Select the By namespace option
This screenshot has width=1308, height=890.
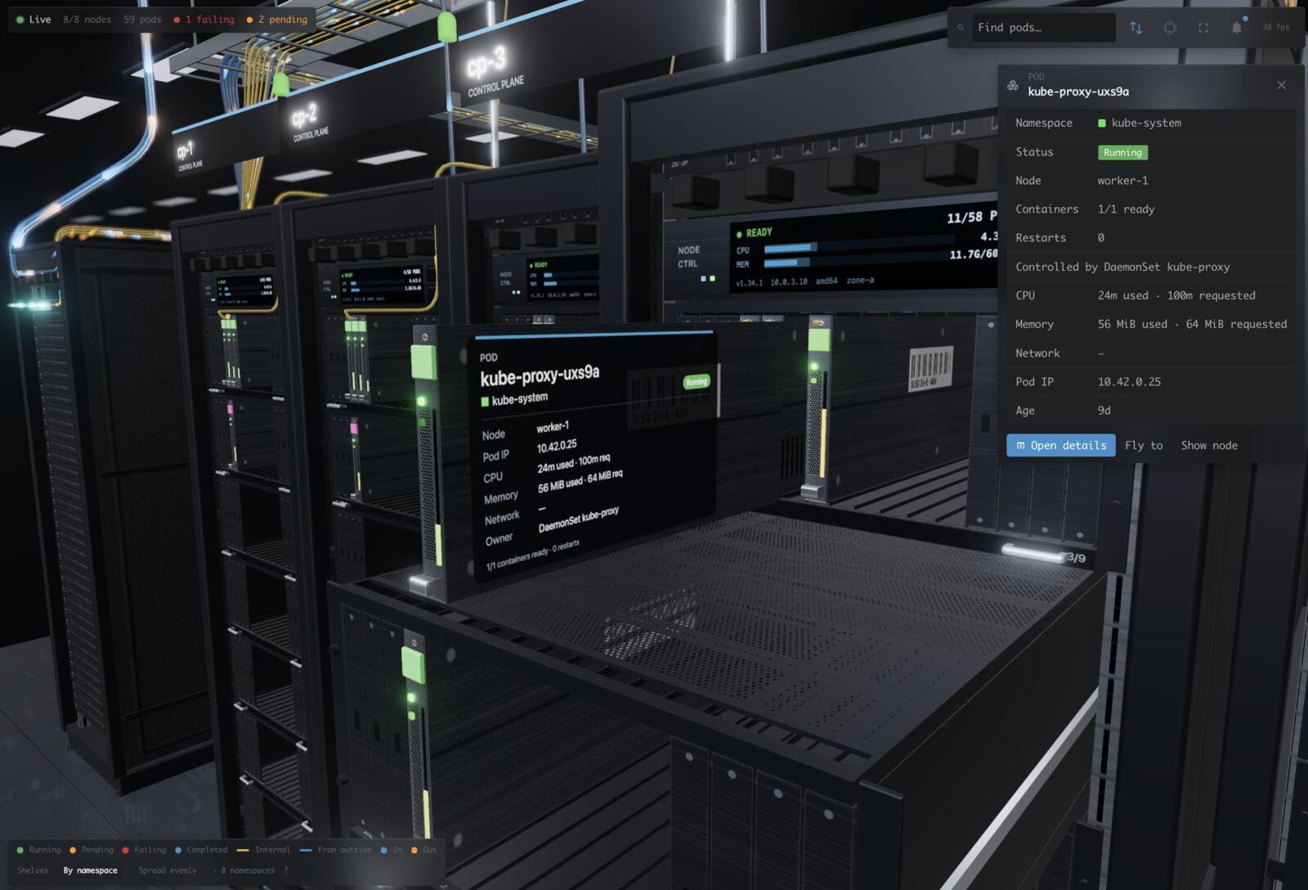click(91, 870)
